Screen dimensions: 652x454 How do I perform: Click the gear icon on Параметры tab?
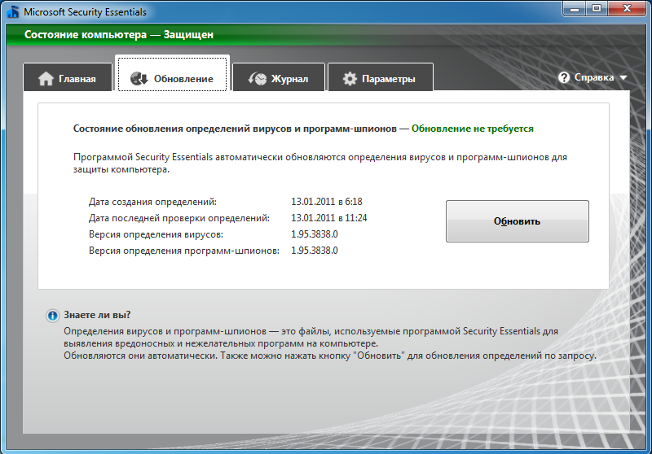350,78
